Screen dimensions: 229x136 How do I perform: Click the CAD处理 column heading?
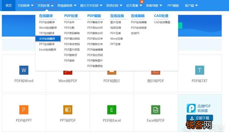click(x=161, y=16)
